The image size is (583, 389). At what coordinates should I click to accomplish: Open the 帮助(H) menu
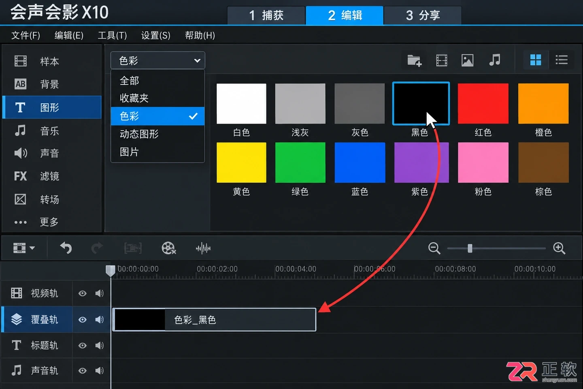[200, 36]
